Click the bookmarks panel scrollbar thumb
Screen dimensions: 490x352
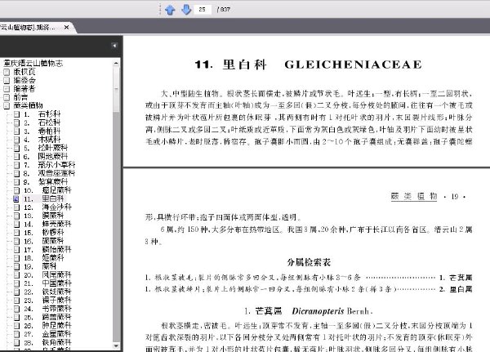click(x=116, y=89)
